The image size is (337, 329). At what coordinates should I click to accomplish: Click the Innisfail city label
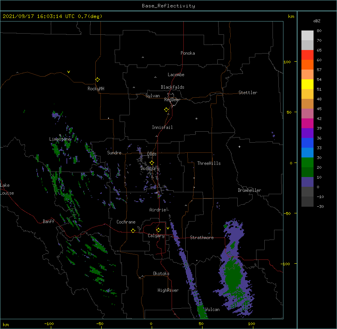click(x=162, y=127)
